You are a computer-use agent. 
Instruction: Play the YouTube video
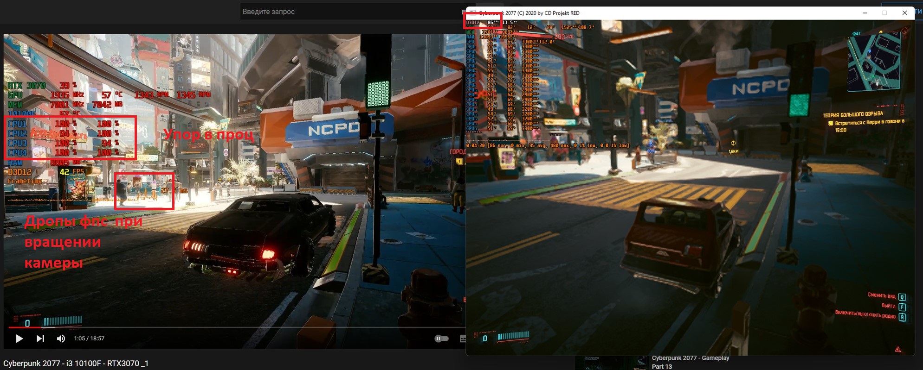coord(19,339)
